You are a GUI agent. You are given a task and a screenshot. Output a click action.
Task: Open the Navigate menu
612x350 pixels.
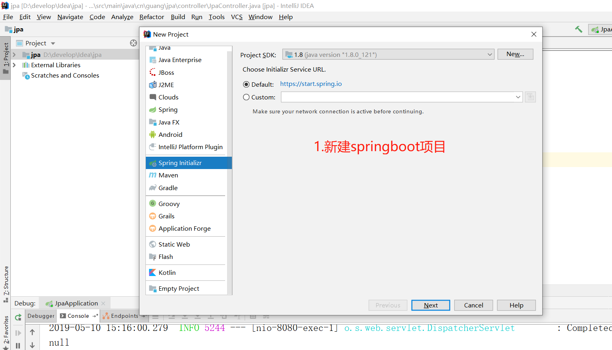click(x=70, y=17)
